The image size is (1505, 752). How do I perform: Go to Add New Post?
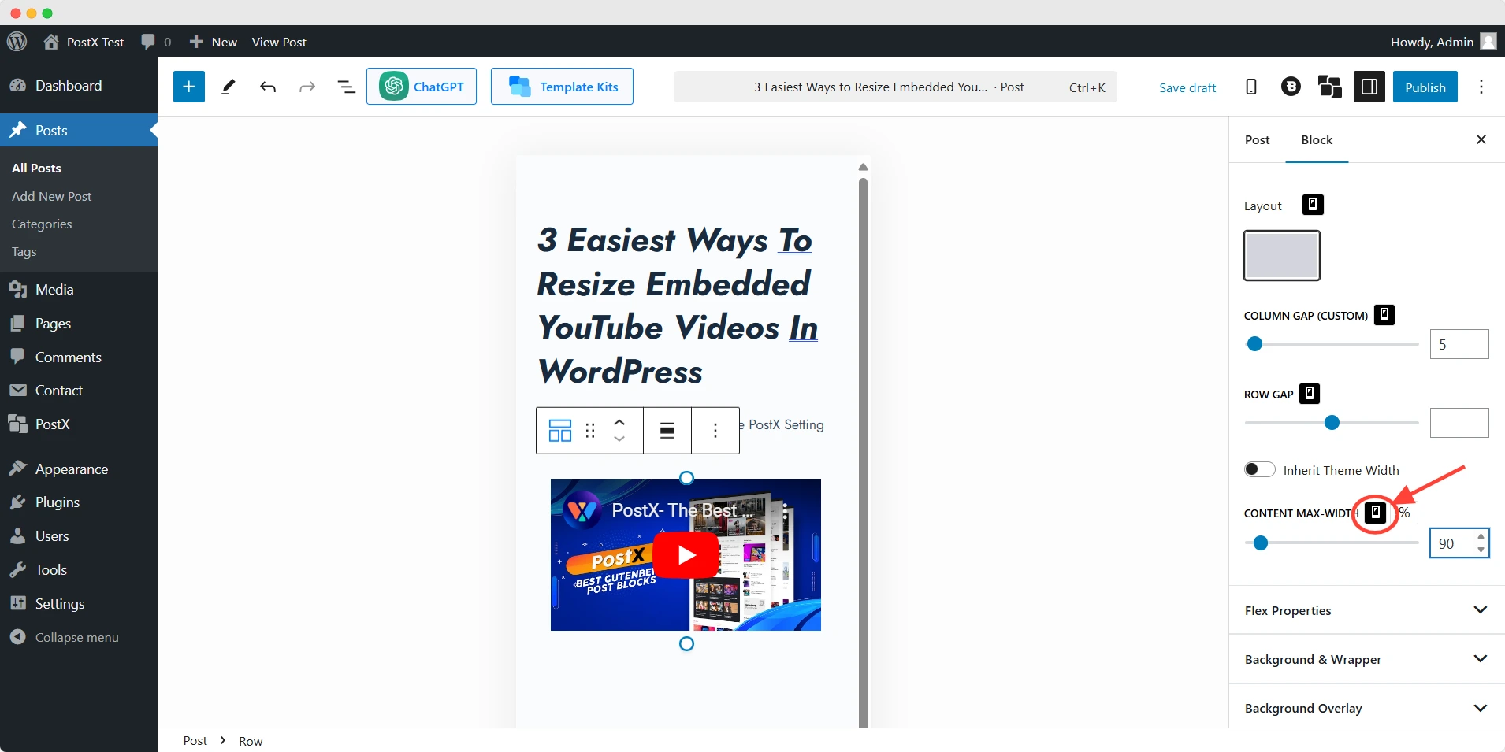51,196
